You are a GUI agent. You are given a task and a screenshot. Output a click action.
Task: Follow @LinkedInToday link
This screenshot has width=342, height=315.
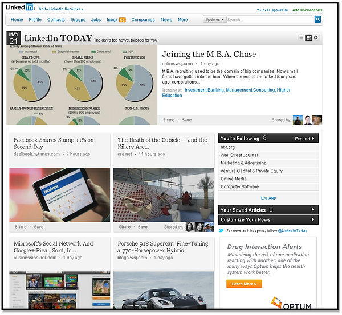pyautogui.click(x=292, y=231)
